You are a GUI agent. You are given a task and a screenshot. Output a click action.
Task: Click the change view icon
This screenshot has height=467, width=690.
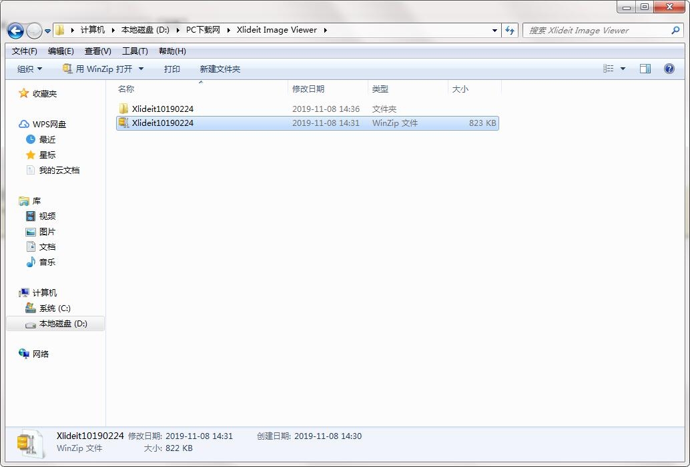point(608,69)
